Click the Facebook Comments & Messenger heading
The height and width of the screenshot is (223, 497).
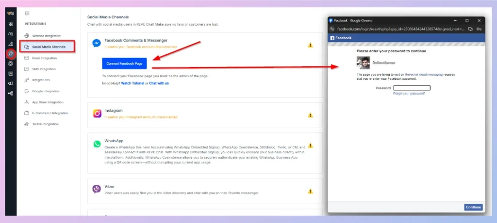click(x=136, y=41)
